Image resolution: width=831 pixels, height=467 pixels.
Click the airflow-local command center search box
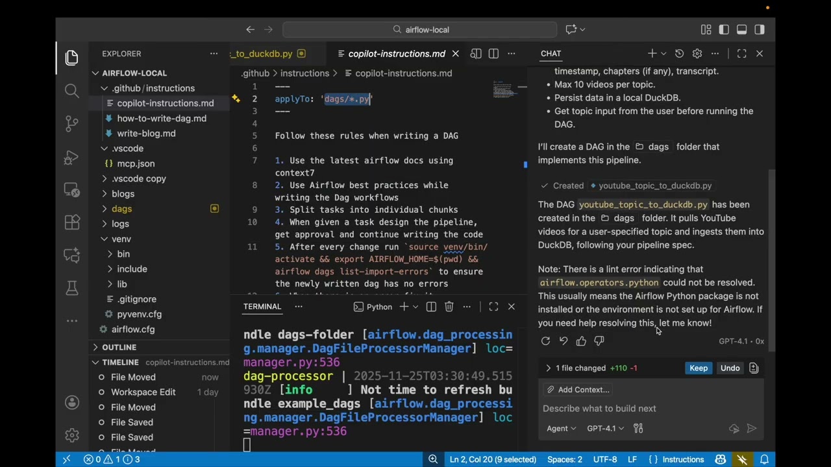click(420, 29)
